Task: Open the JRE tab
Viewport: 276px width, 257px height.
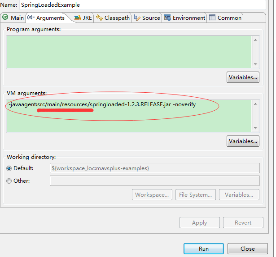Action: coord(83,18)
